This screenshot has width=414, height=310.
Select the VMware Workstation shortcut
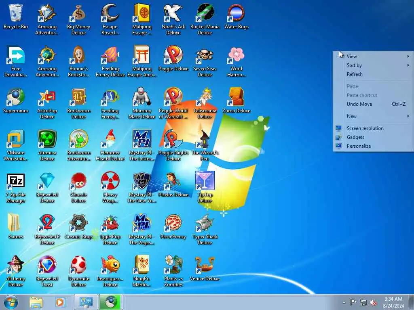click(16, 145)
